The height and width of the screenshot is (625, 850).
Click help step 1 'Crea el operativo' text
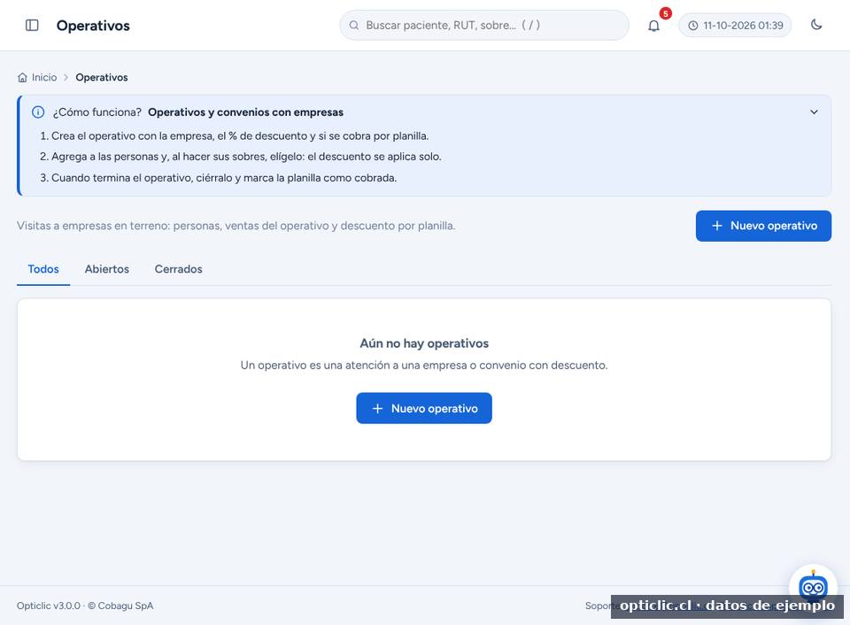[240, 136]
